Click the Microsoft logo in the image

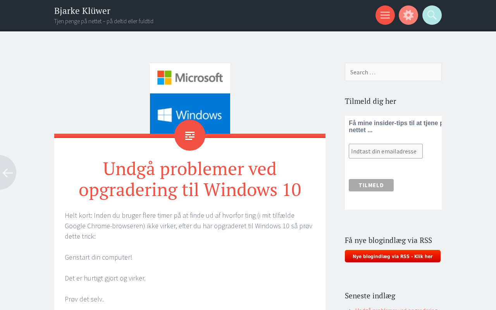190,78
